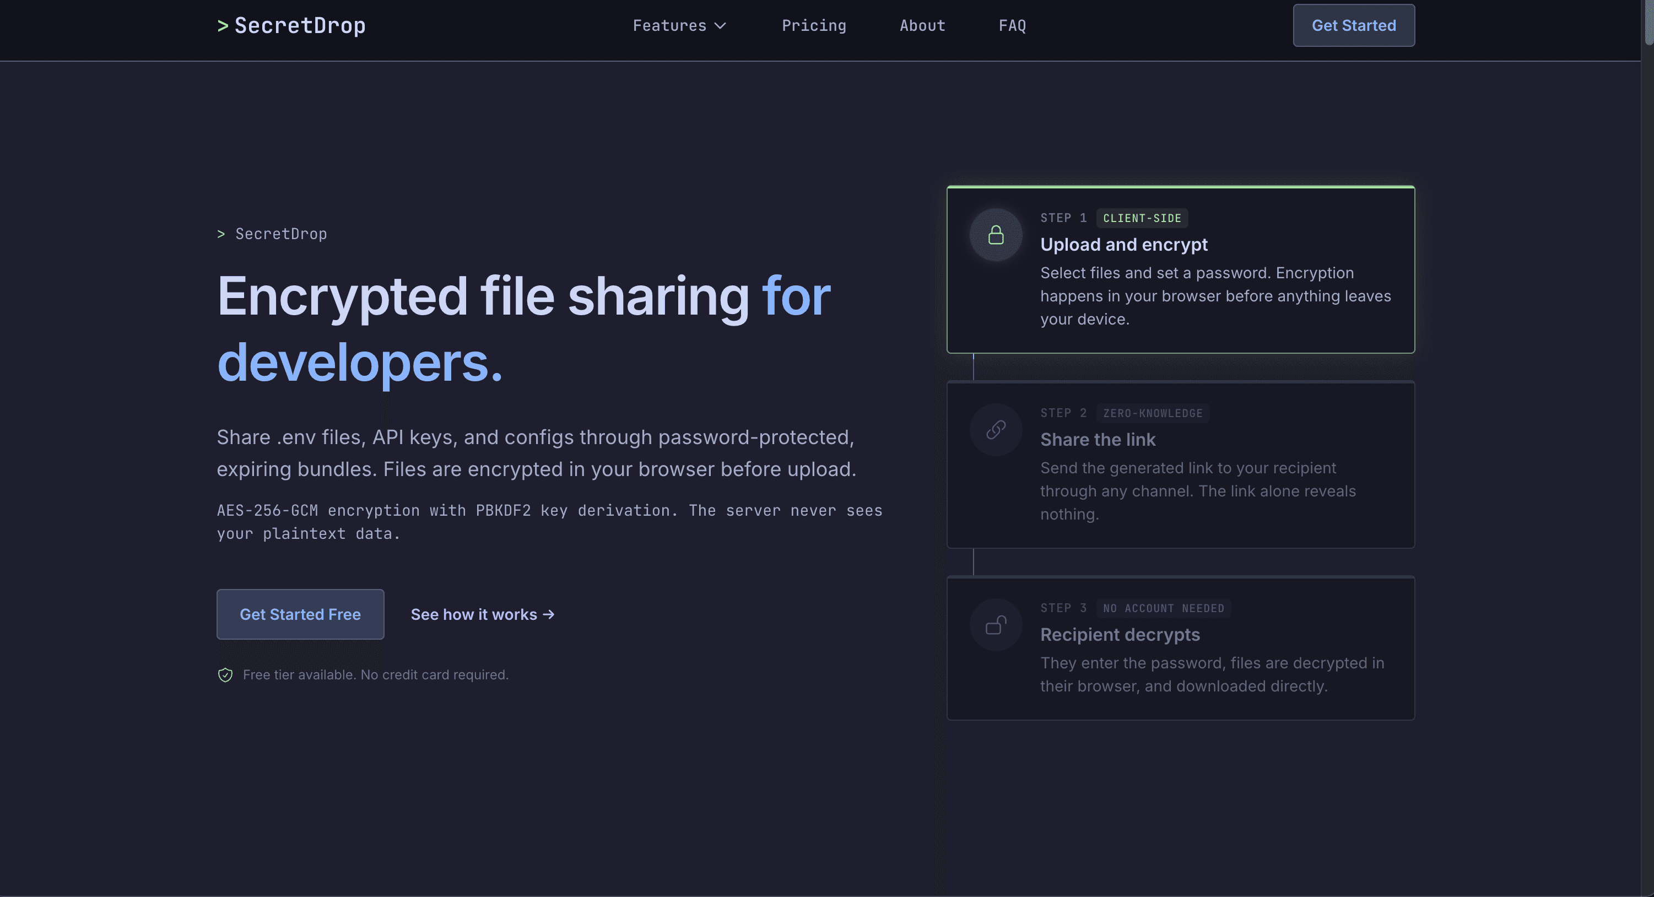This screenshot has height=897, width=1654.
Task: Navigate to the FAQ link
Action: 1012,26
